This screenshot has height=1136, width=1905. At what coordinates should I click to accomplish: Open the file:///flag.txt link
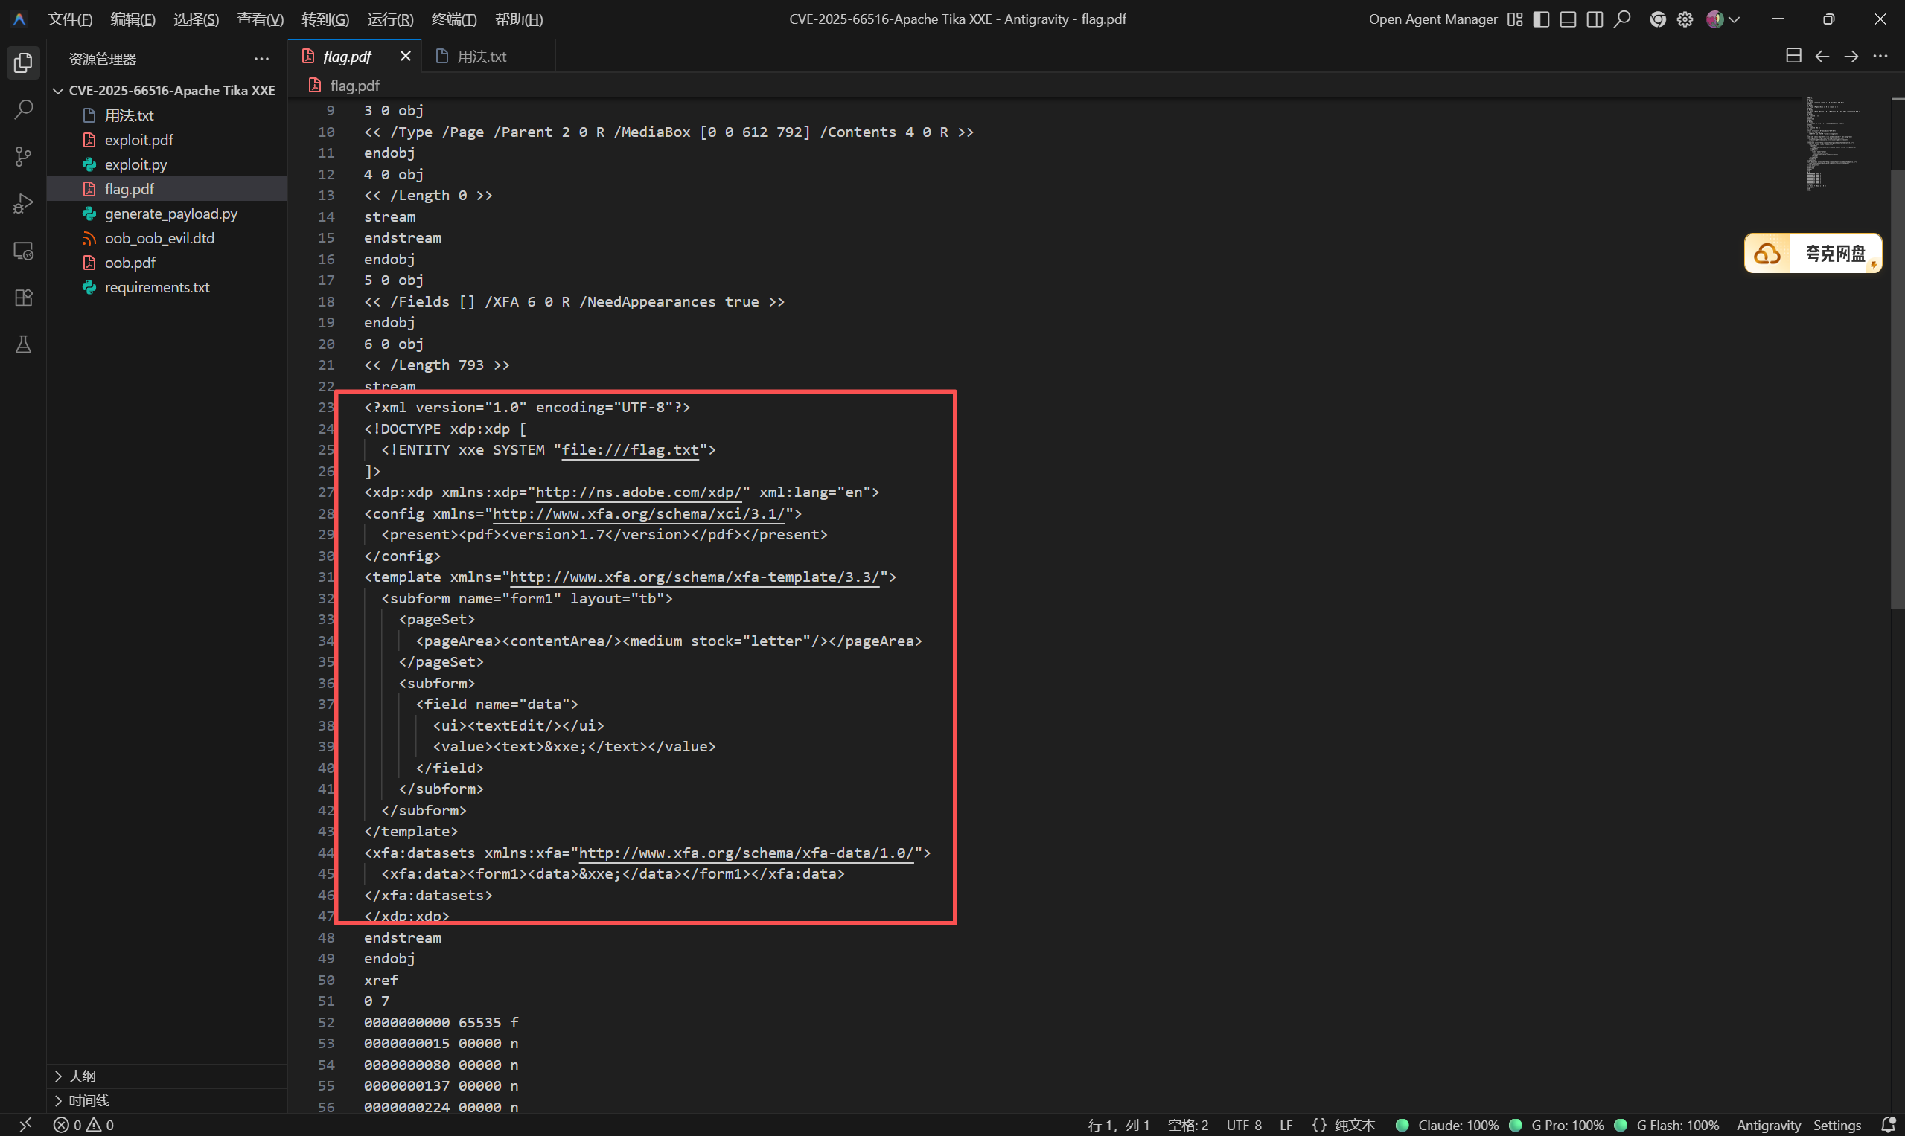(630, 450)
